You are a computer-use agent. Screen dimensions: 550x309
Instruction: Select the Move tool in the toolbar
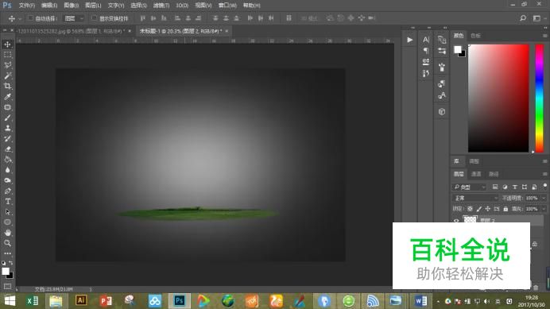[x=7, y=44]
